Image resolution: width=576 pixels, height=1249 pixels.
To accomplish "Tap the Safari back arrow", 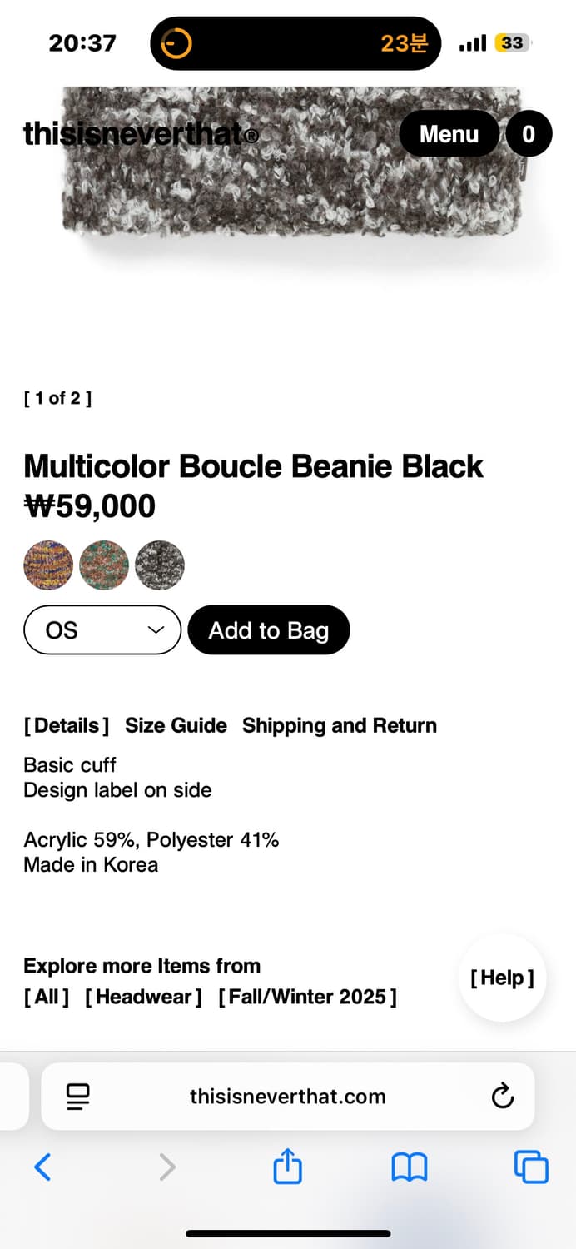I will (42, 1167).
